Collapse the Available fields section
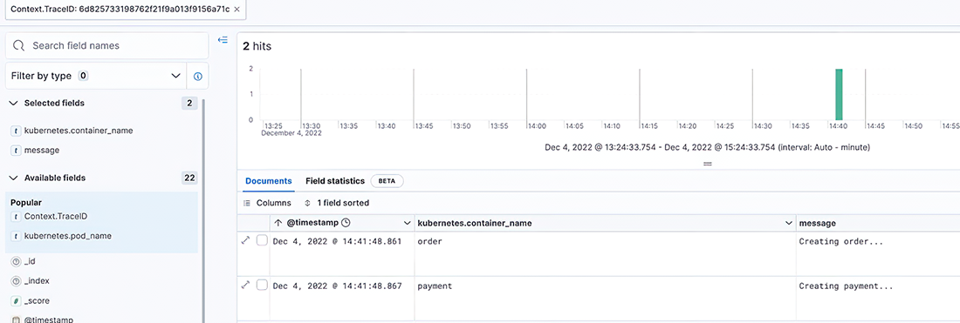This screenshot has height=323, width=960. tap(13, 178)
